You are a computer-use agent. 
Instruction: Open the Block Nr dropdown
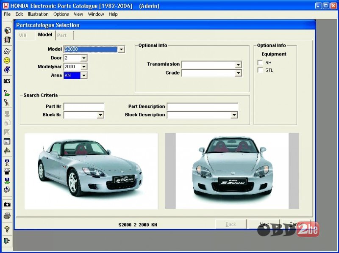[x=100, y=115]
